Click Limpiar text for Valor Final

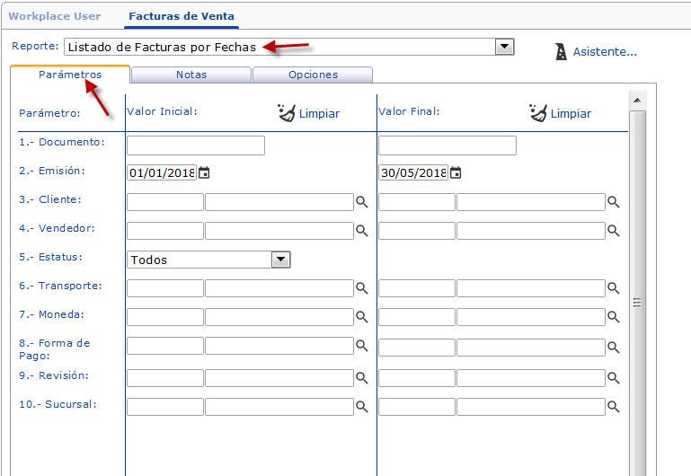tap(571, 113)
